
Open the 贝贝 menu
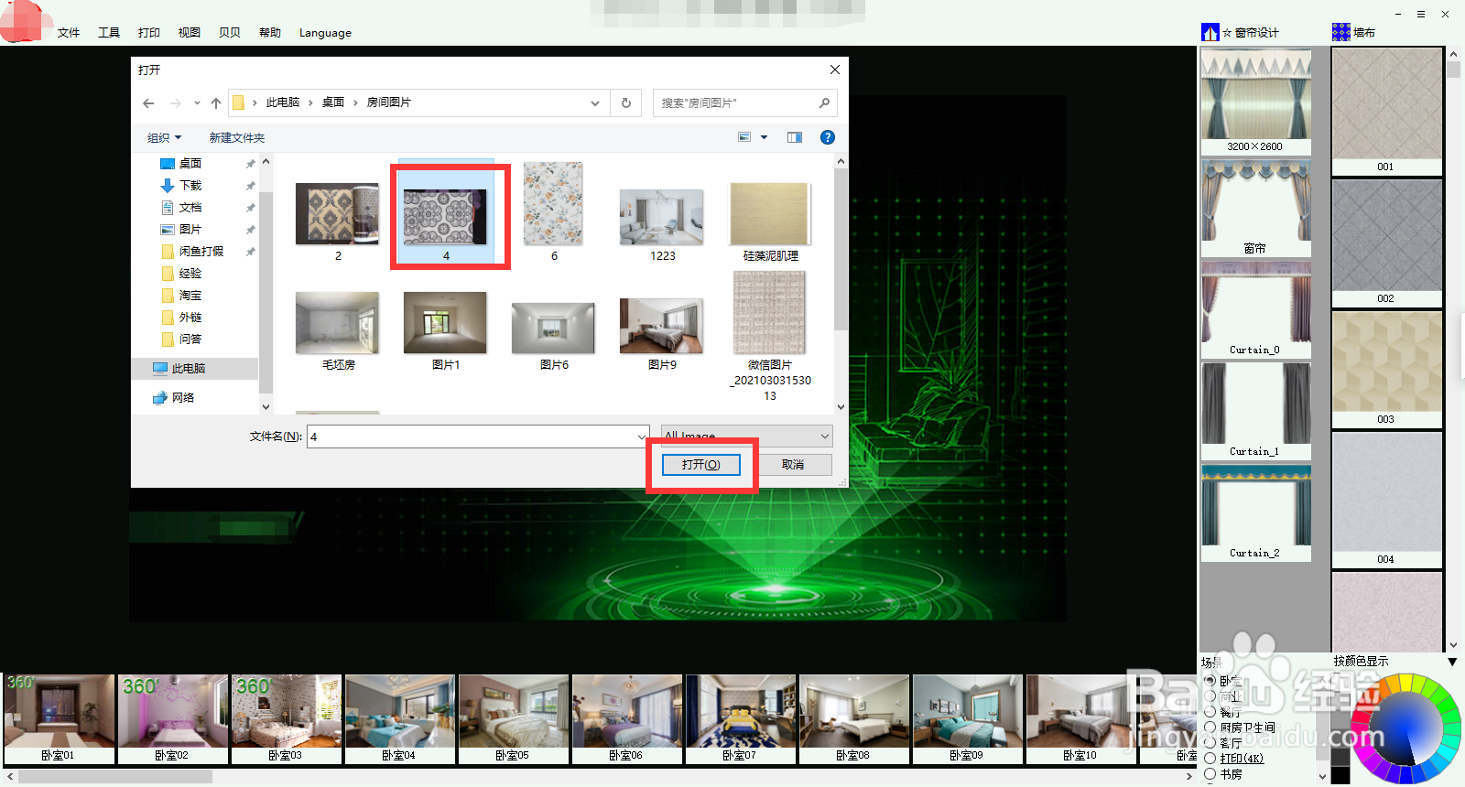tap(230, 33)
